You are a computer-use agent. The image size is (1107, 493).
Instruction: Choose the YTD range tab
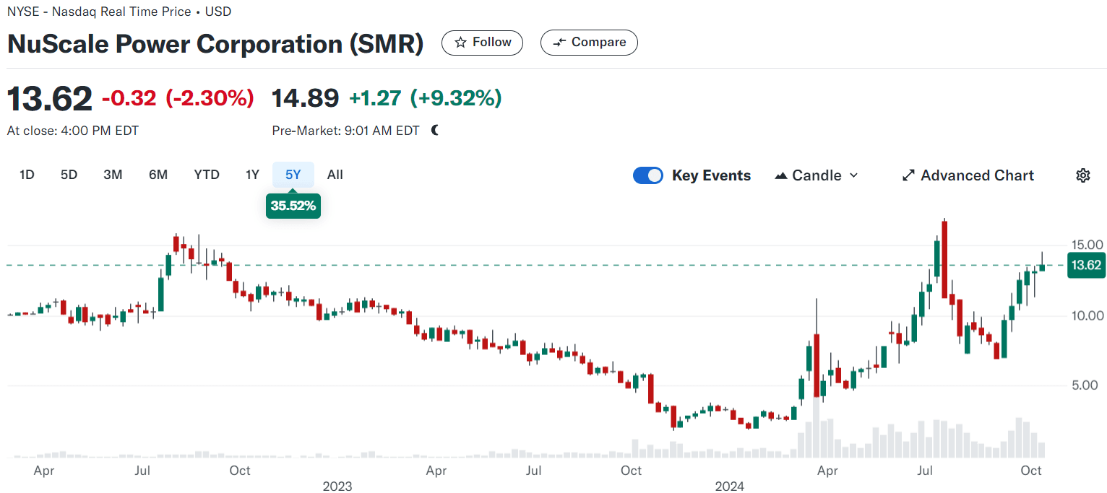pos(207,175)
